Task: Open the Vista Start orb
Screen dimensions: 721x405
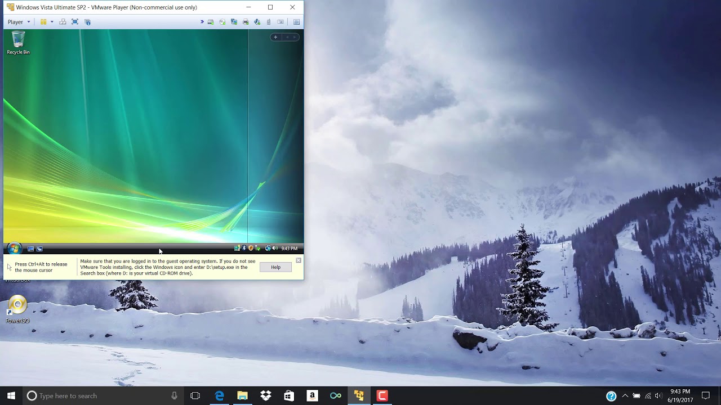Action: click(x=14, y=248)
